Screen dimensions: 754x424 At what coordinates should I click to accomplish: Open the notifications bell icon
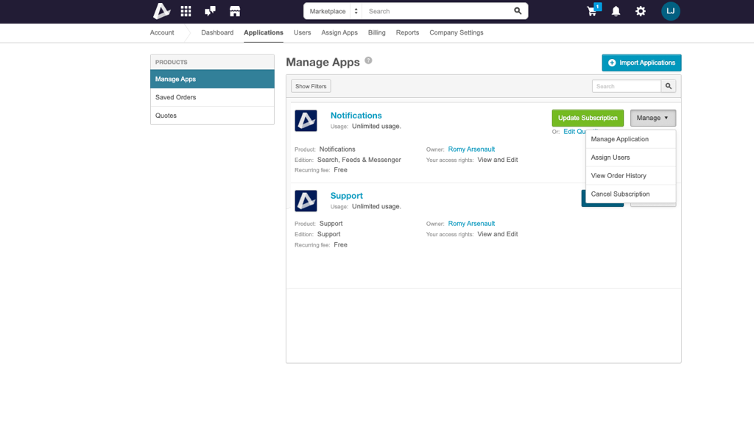(x=616, y=11)
